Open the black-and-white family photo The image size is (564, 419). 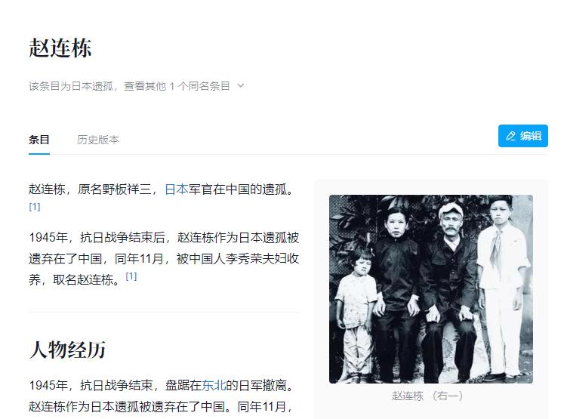point(431,289)
